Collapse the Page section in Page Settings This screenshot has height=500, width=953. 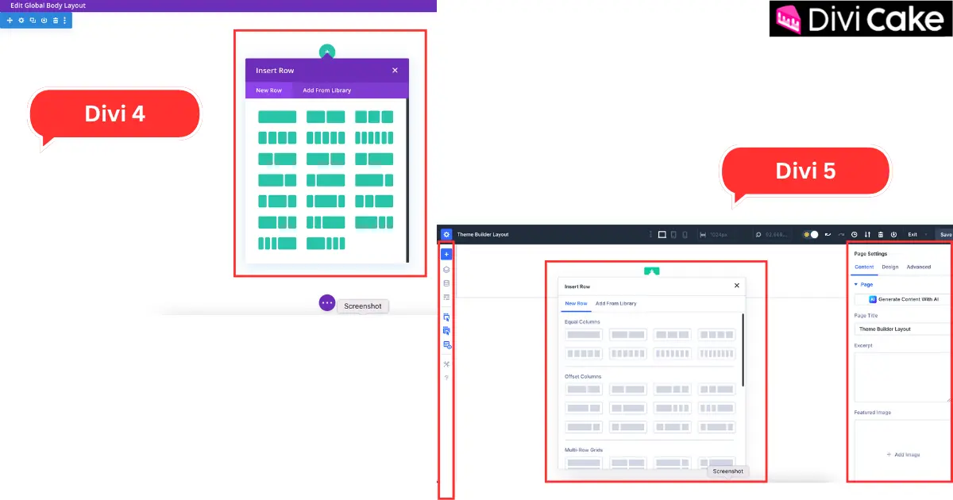863,284
